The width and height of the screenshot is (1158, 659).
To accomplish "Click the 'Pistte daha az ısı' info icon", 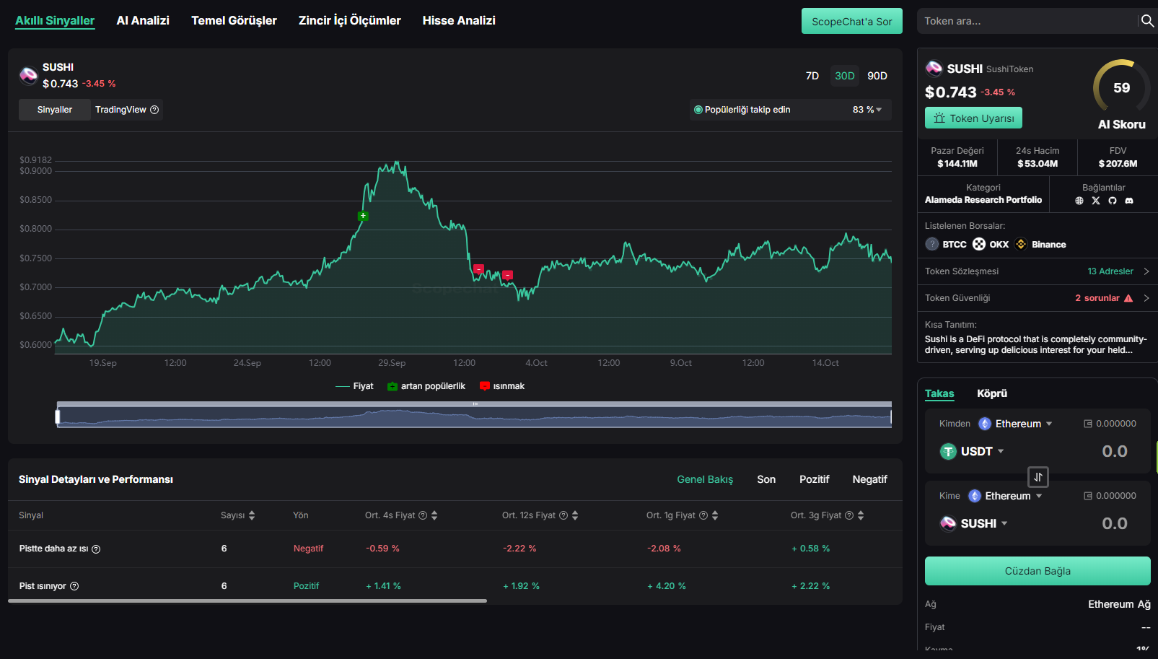I will (96, 549).
